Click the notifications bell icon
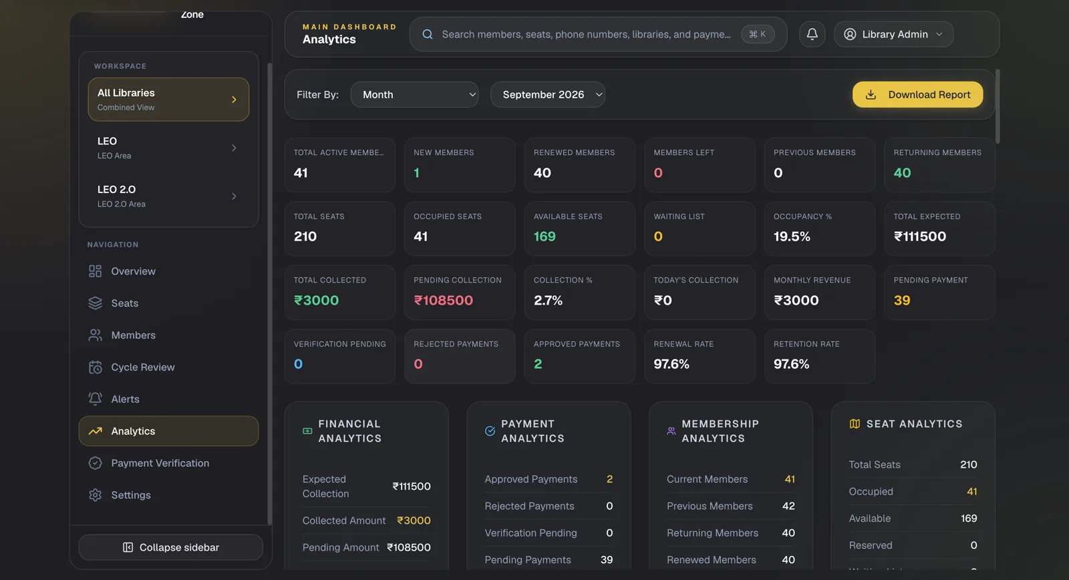Screen dimensions: 1069x580 (x=812, y=34)
